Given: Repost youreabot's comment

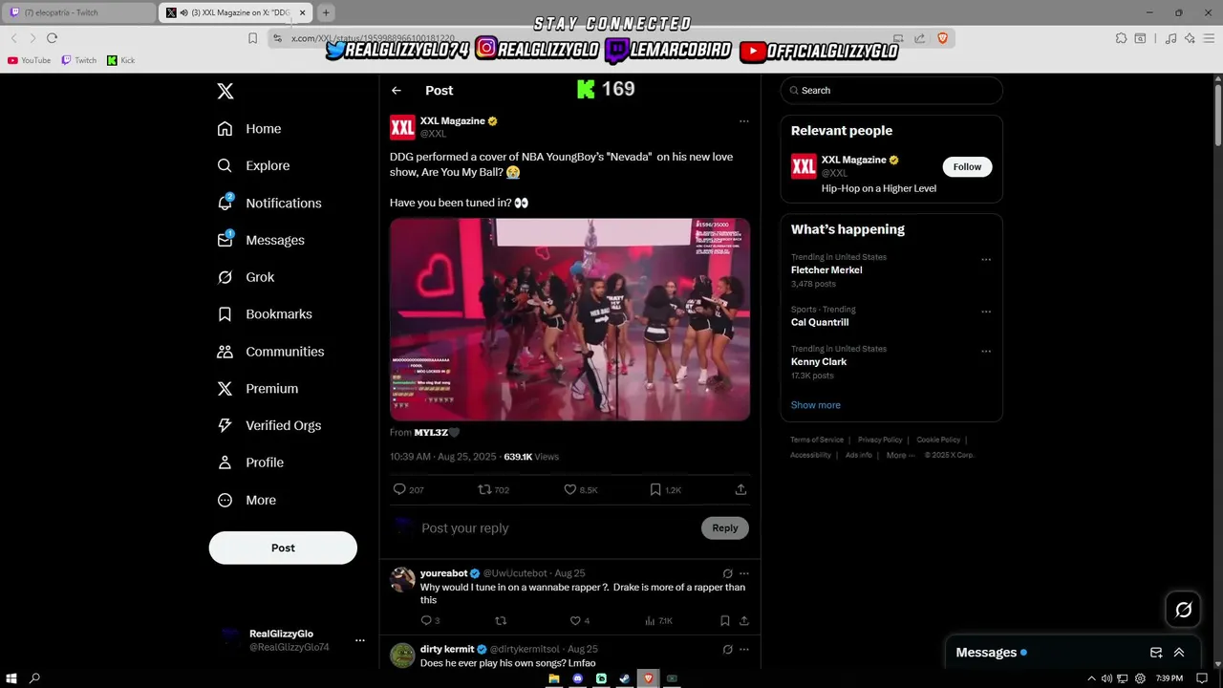Looking at the screenshot, I should pos(501,621).
